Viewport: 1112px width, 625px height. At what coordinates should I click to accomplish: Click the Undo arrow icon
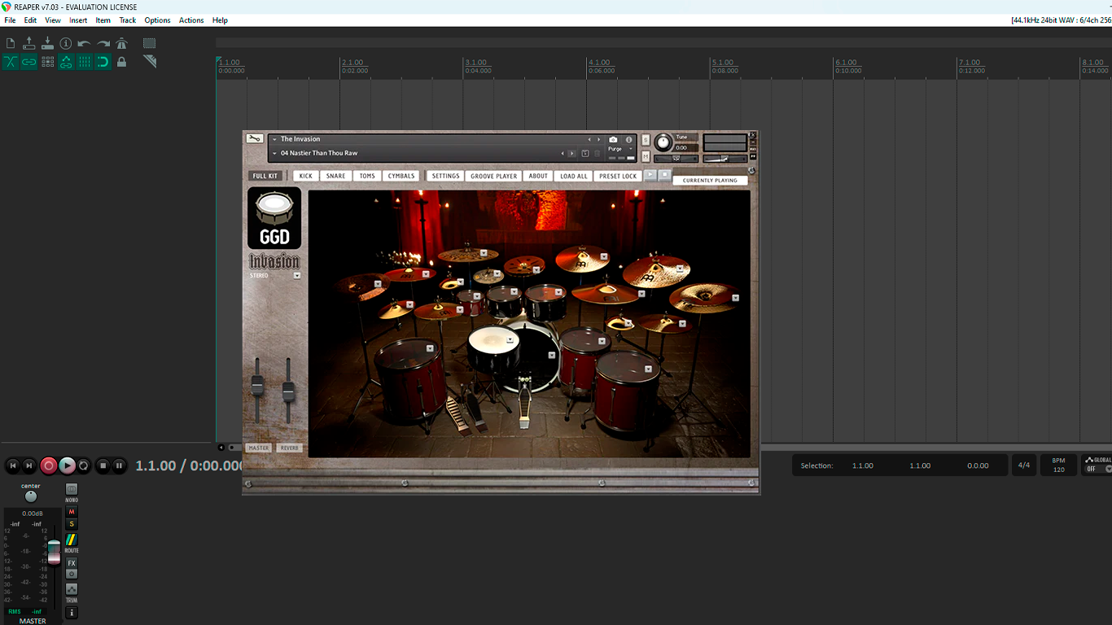(85, 43)
